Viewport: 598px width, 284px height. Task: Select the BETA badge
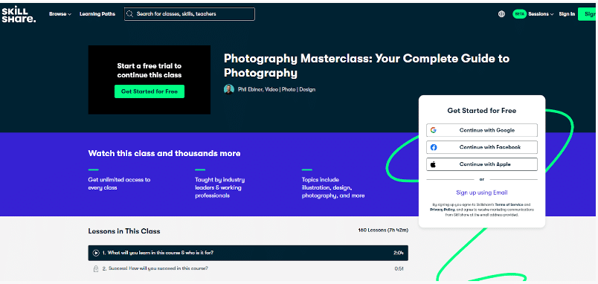(x=519, y=14)
